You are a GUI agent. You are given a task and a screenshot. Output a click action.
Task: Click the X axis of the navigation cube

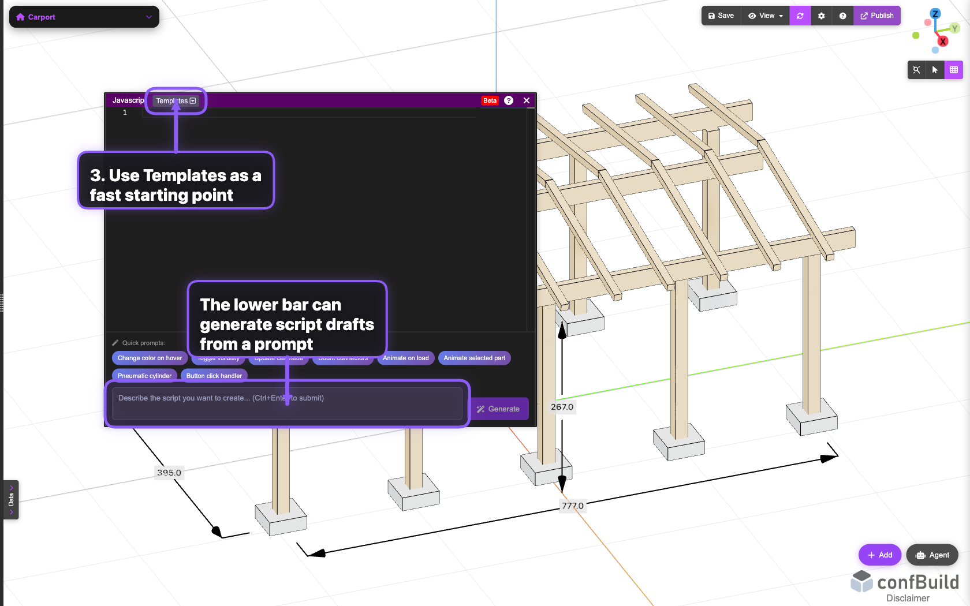click(943, 41)
